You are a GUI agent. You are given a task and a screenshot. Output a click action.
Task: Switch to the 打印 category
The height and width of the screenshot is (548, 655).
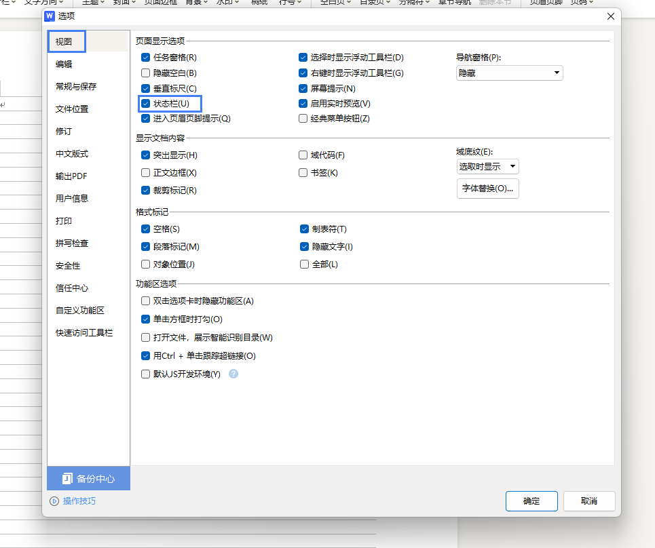64,221
